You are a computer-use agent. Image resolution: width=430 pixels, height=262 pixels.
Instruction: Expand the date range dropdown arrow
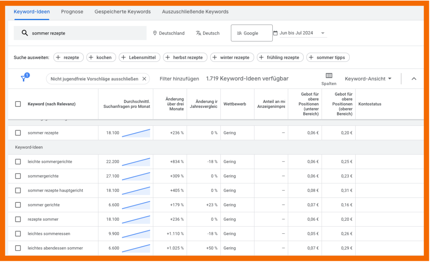322,33
